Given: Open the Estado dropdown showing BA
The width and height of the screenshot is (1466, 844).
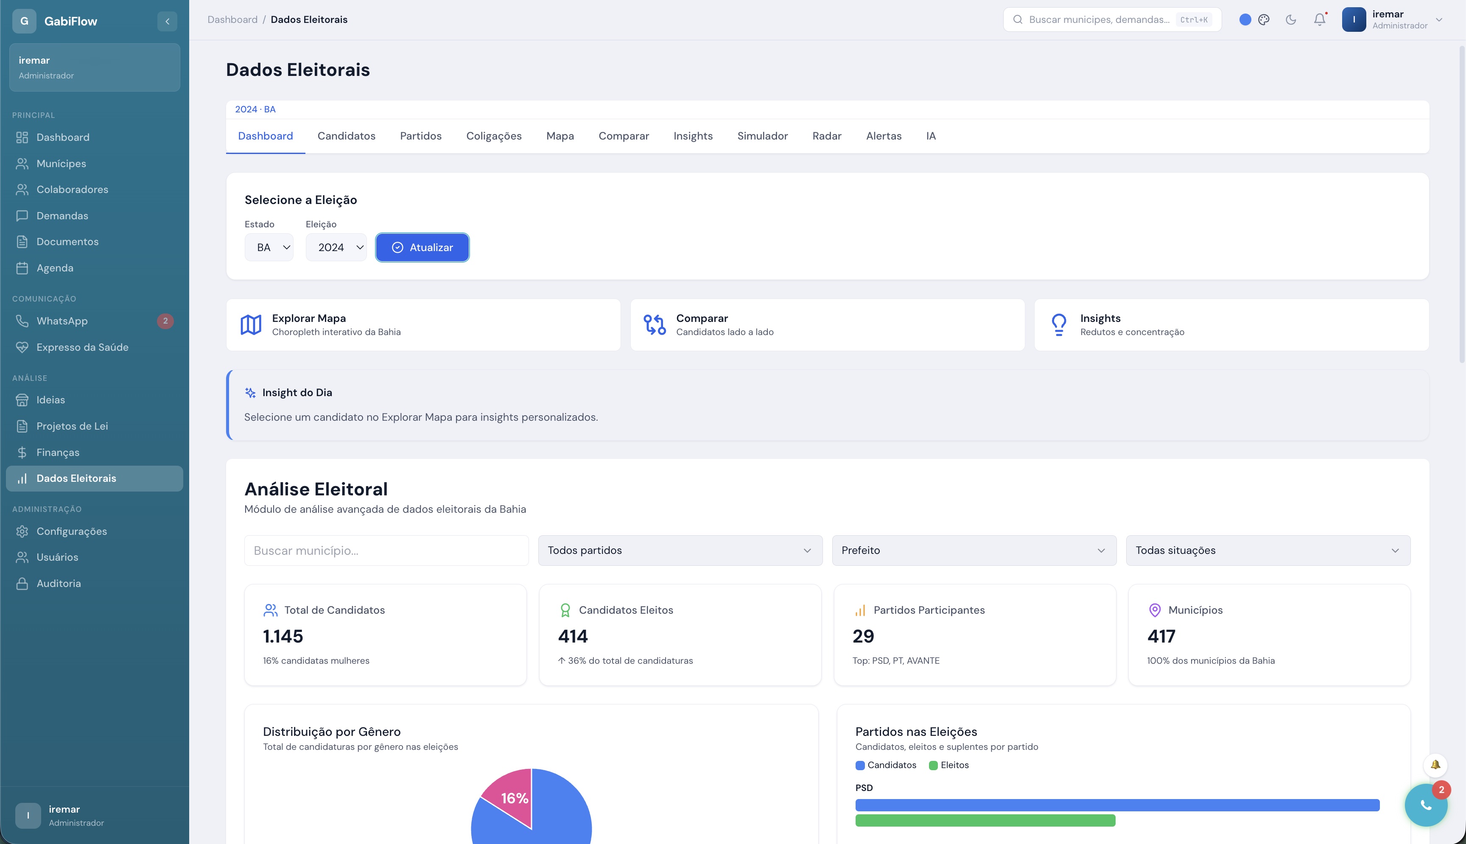Looking at the screenshot, I should pyautogui.click(x=269, y=248).
